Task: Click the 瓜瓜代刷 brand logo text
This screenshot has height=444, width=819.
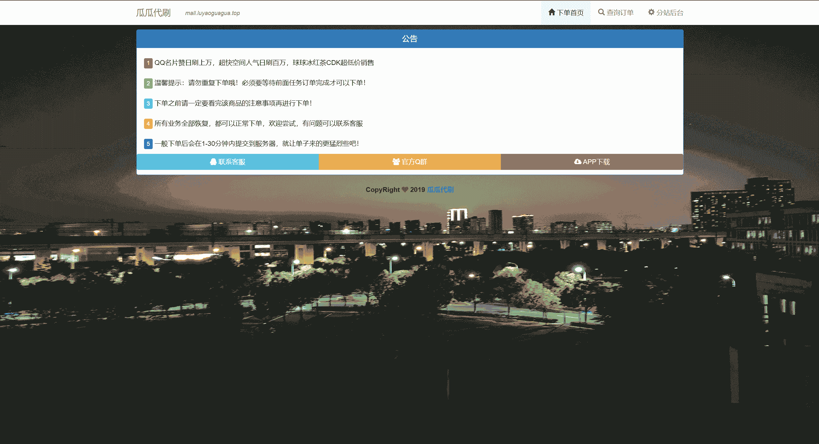Action: click(153, 13)
